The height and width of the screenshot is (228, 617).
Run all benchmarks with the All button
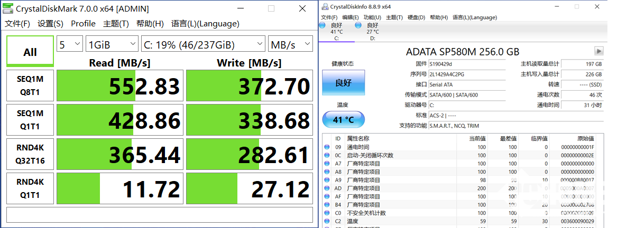tap(30, 52)
